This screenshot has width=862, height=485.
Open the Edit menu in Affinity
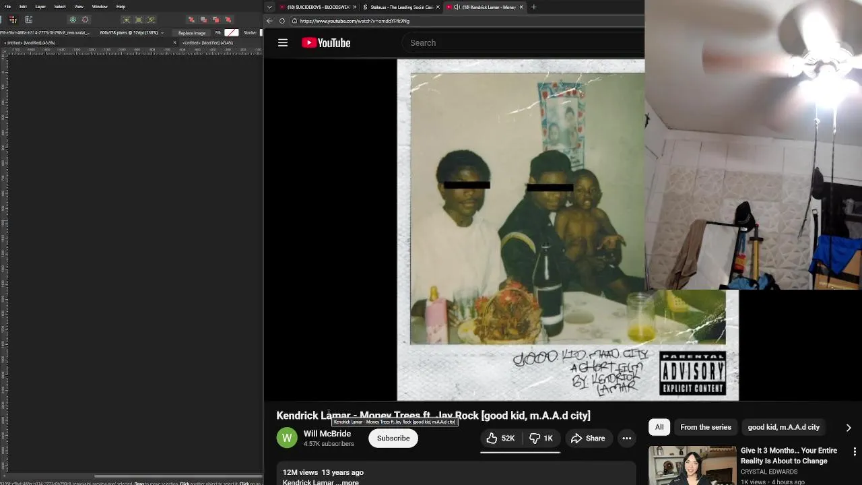coord(23,7)
